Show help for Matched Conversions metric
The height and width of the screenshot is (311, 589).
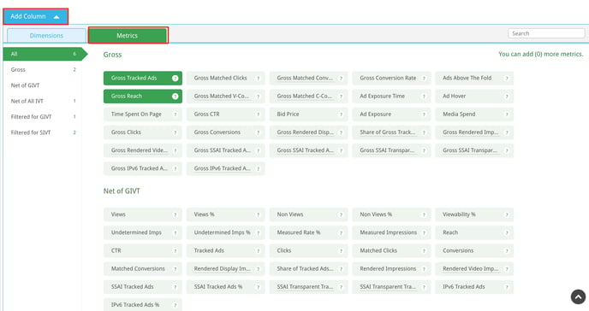point(175,269)
